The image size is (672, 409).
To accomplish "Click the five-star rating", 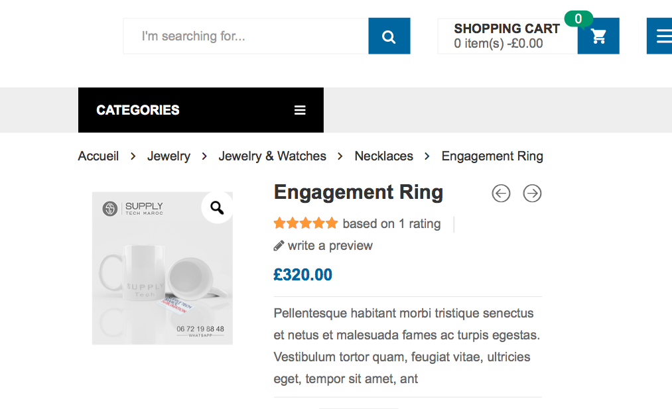I will click(306, 223).
